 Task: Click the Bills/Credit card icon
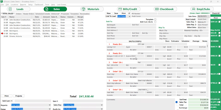(x=120, y=9)
